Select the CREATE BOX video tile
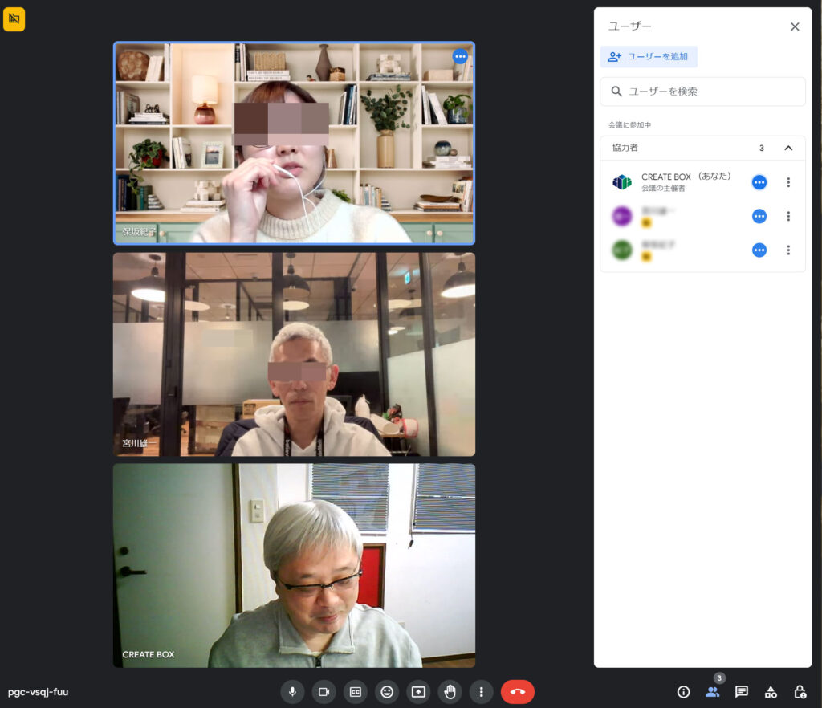 click(294, 565)
